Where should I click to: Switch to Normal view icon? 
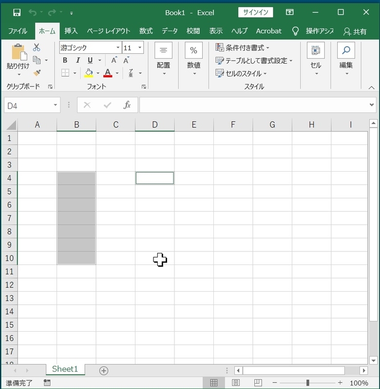click(214, 383)
